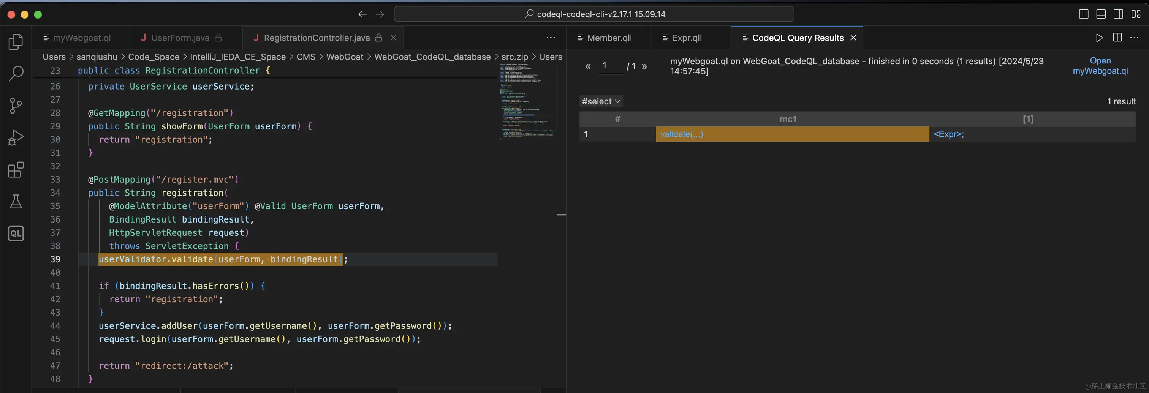Screen dimensions: 1149x393
Task: Click the WebGoat_CodeQL_database breadcrumb
Action: [x=432, y=57]
